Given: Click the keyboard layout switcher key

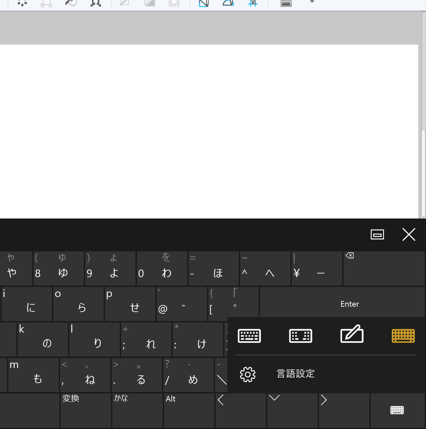Looking at the screenshot, I should click(x=397, y=410).
